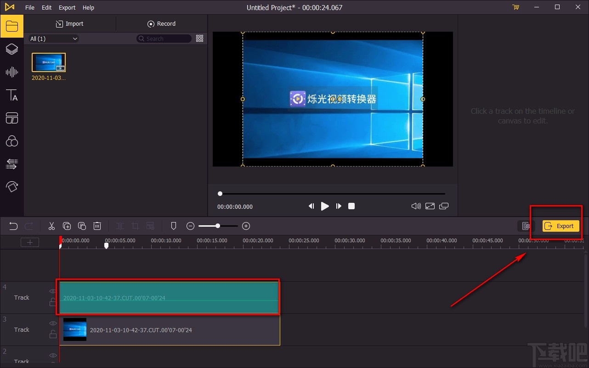Add a marker on the timeline toolbar

pyautogui.click(x=174, y=226)
